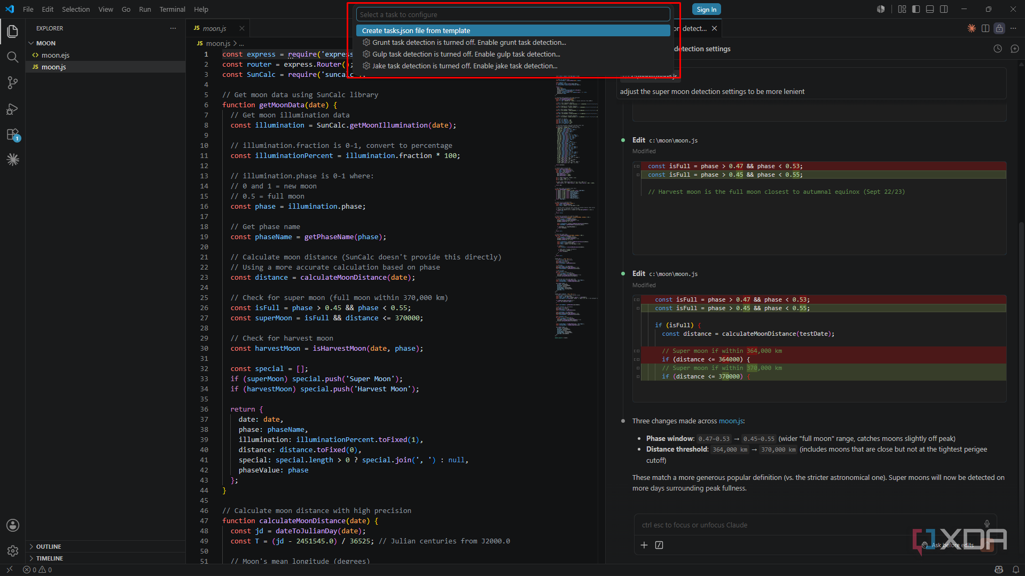
Task: Click the remote window indicator in status bar
Action: (x=9, y=570)
